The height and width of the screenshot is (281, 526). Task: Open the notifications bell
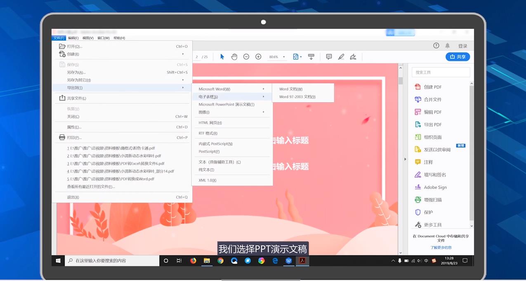pyautogui.click(x=448, y=46)
